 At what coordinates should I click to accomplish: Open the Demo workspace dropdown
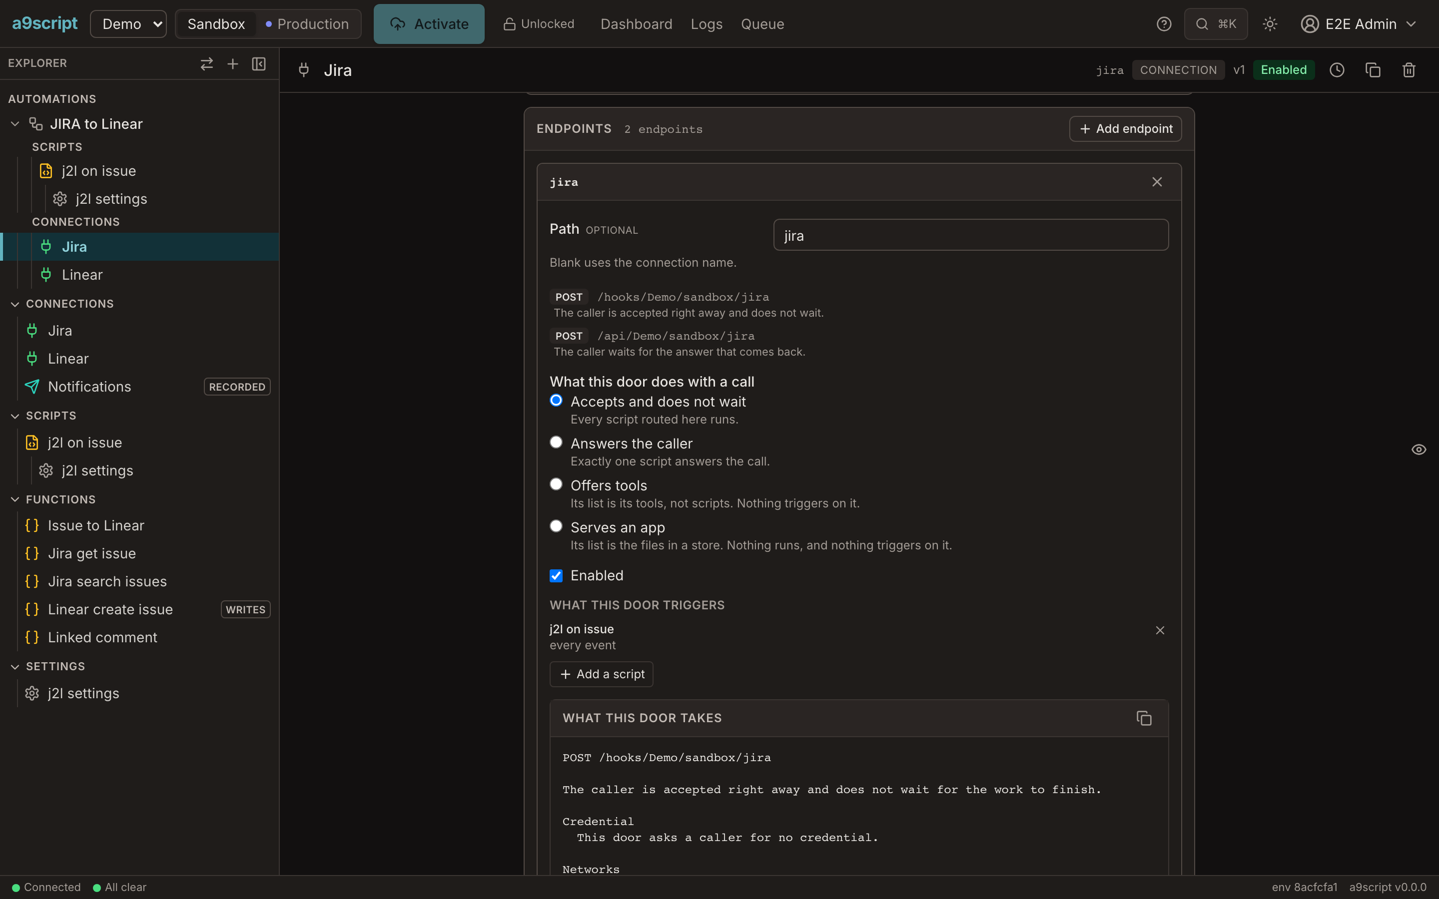(x=128, y=24)
